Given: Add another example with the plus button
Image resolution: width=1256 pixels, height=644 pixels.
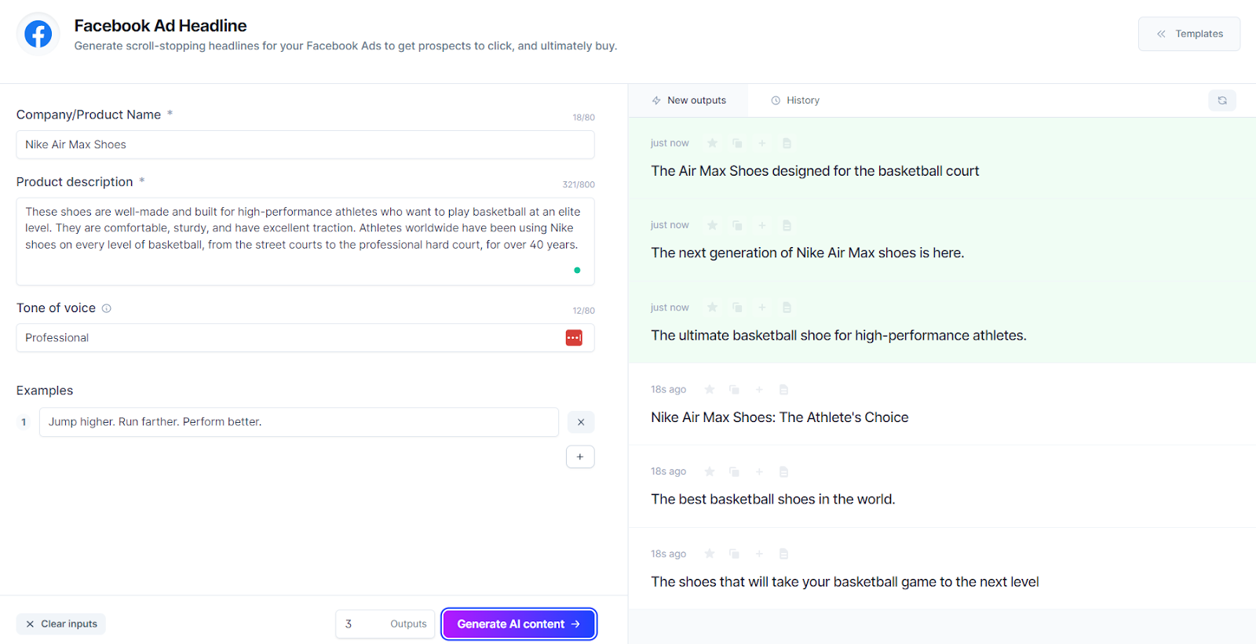Looking at the screenshot, I should (x=580, y=457).
